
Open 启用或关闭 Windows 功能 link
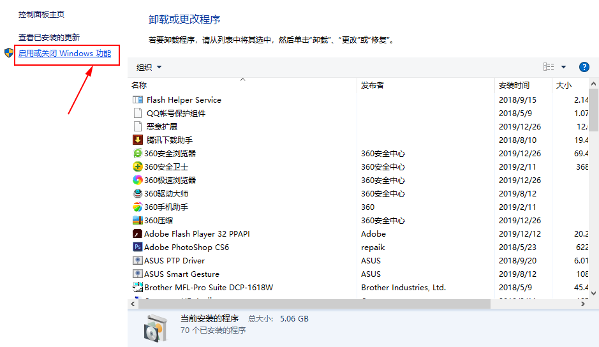pyautogui.click(x=65, y=54)
